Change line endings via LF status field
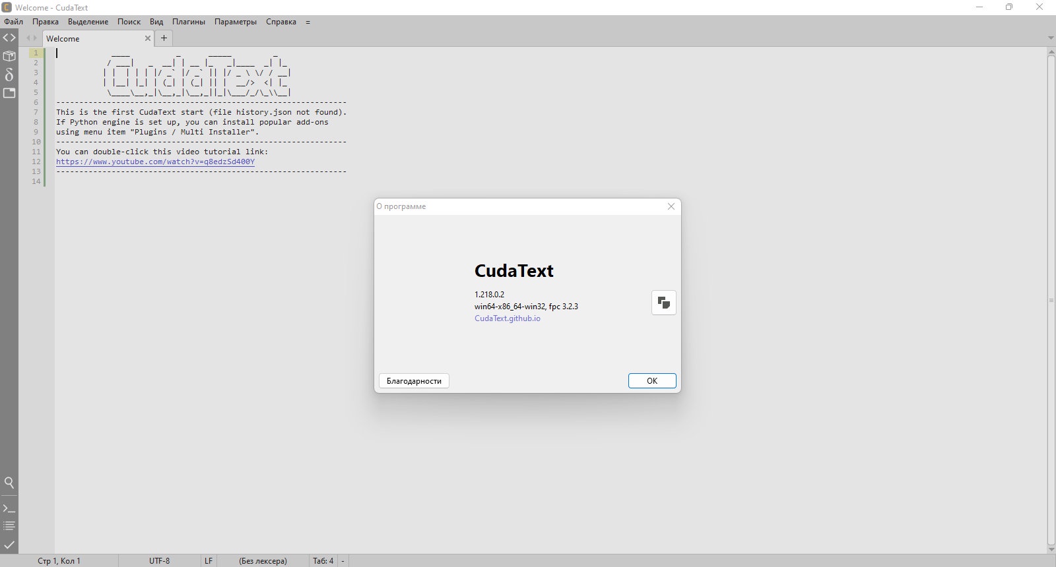This screenshot has height=567, width=1056. pos(209,561)
